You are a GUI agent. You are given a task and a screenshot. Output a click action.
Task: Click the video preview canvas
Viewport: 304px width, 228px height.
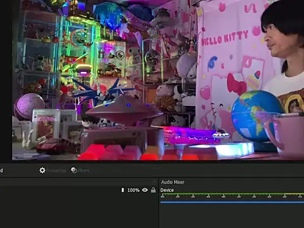pyautogui.click(x=158, y=80)
